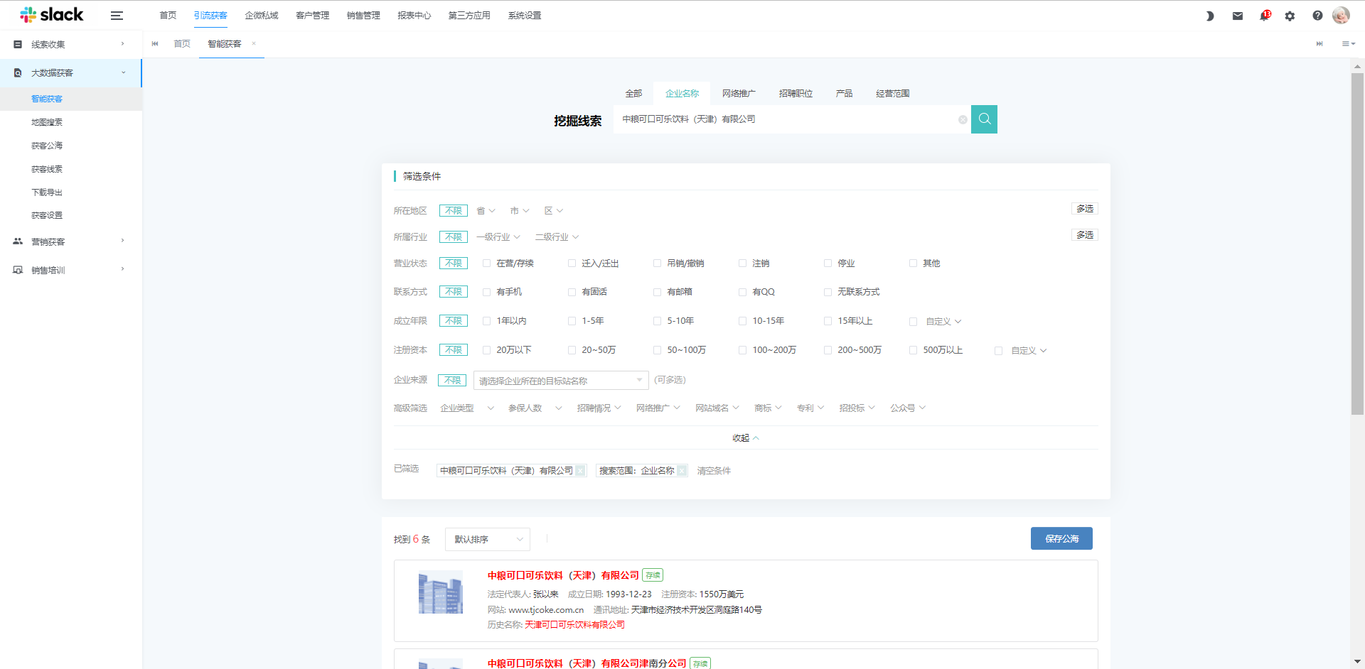This screenshot has width=1365, height=669.
Task: Open the 默认排序 sort dropdown
Action: 488,539
